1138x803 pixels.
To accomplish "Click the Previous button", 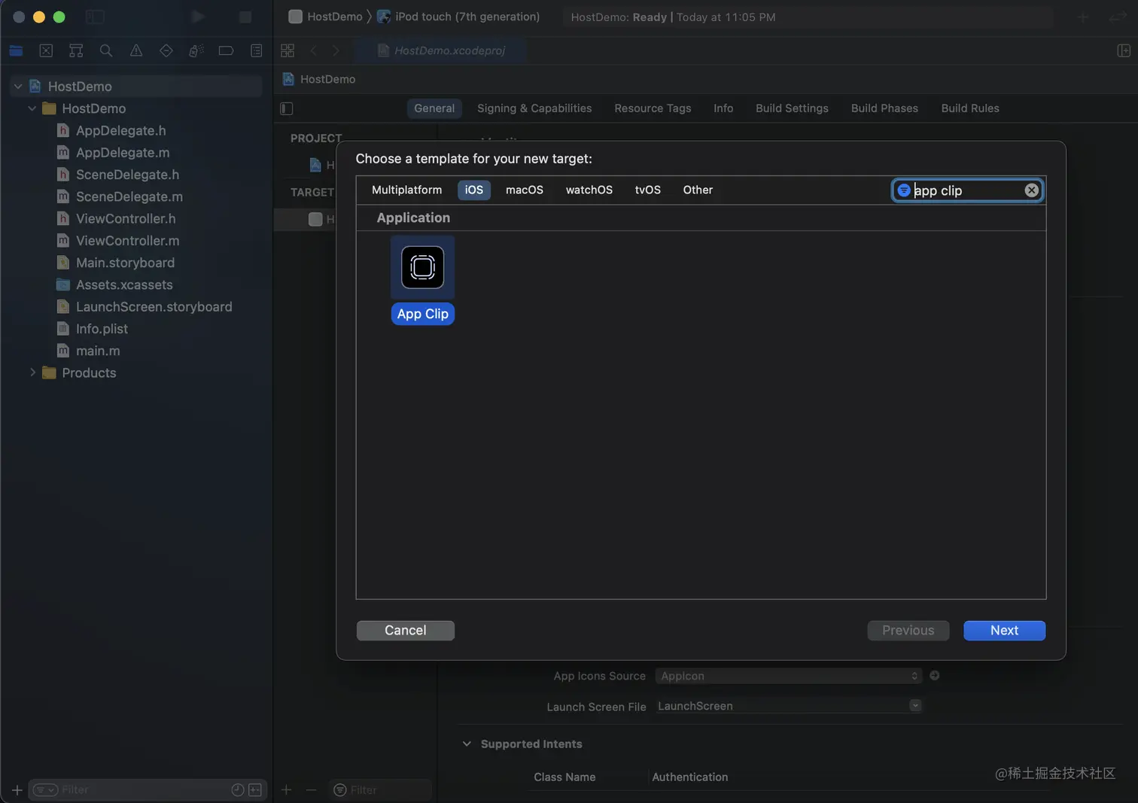I will click(908, 630).
